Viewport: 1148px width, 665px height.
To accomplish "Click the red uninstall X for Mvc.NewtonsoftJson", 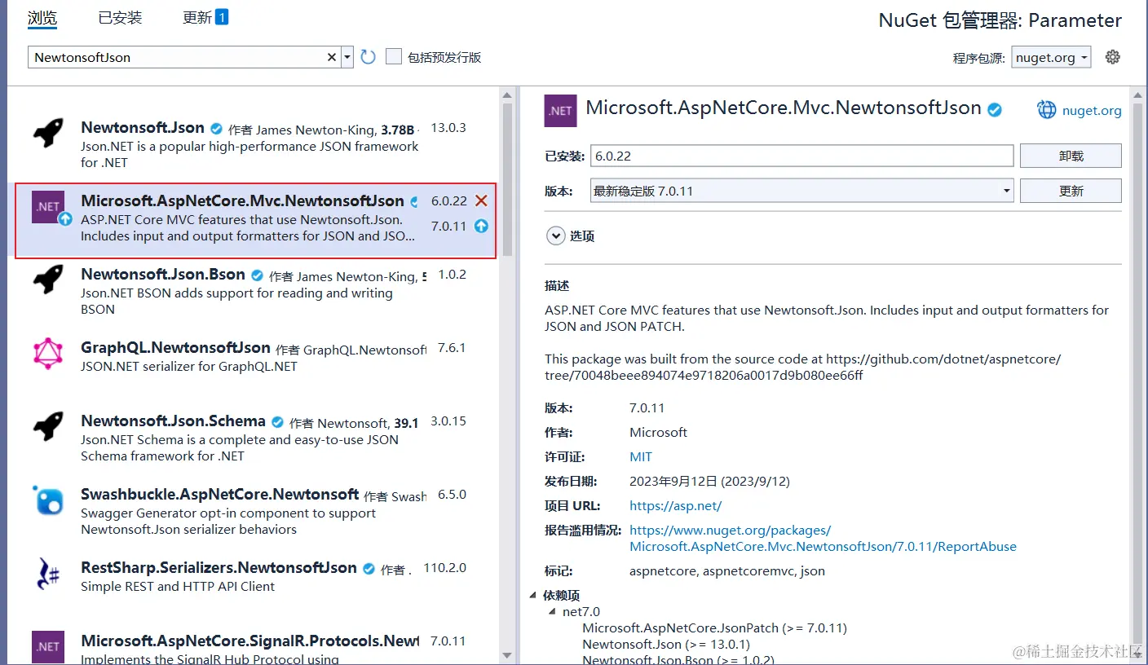I will (481, 200).
